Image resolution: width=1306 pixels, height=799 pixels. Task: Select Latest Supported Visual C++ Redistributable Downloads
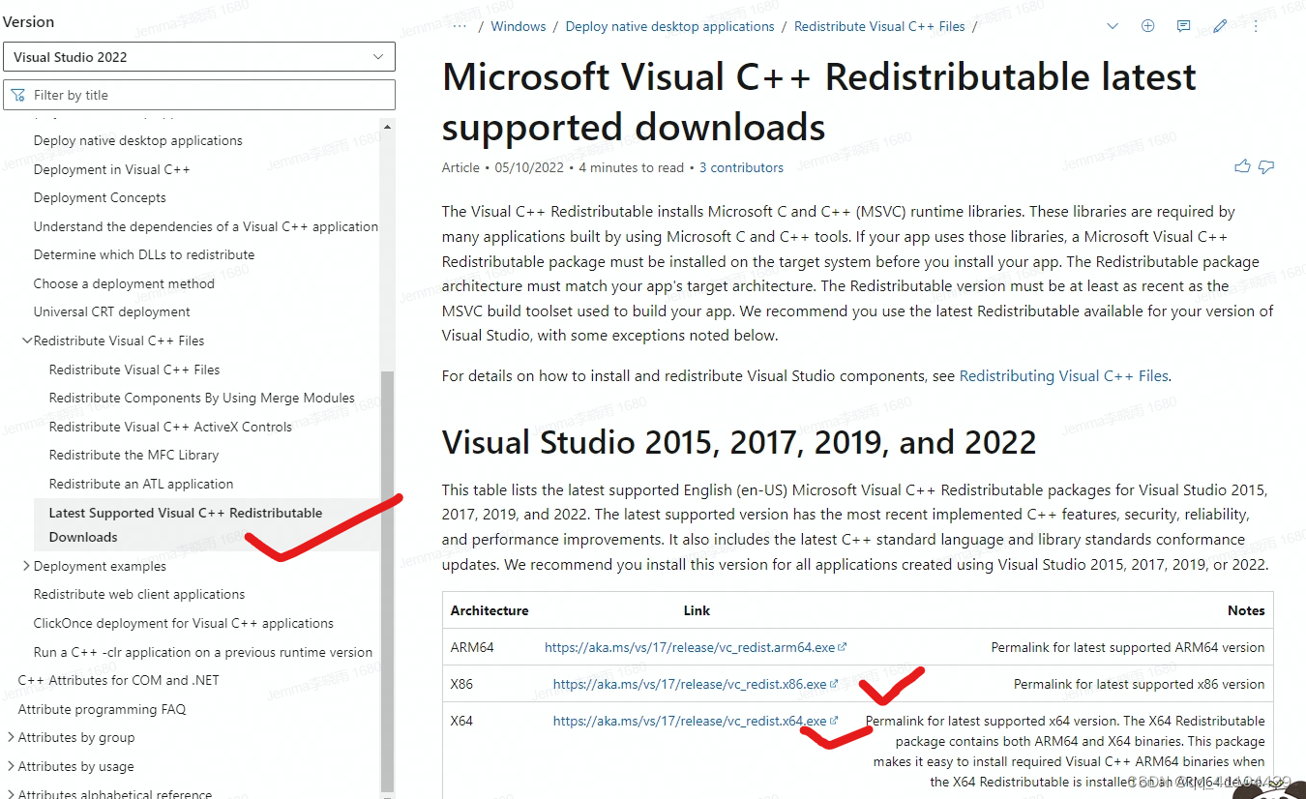186,524
